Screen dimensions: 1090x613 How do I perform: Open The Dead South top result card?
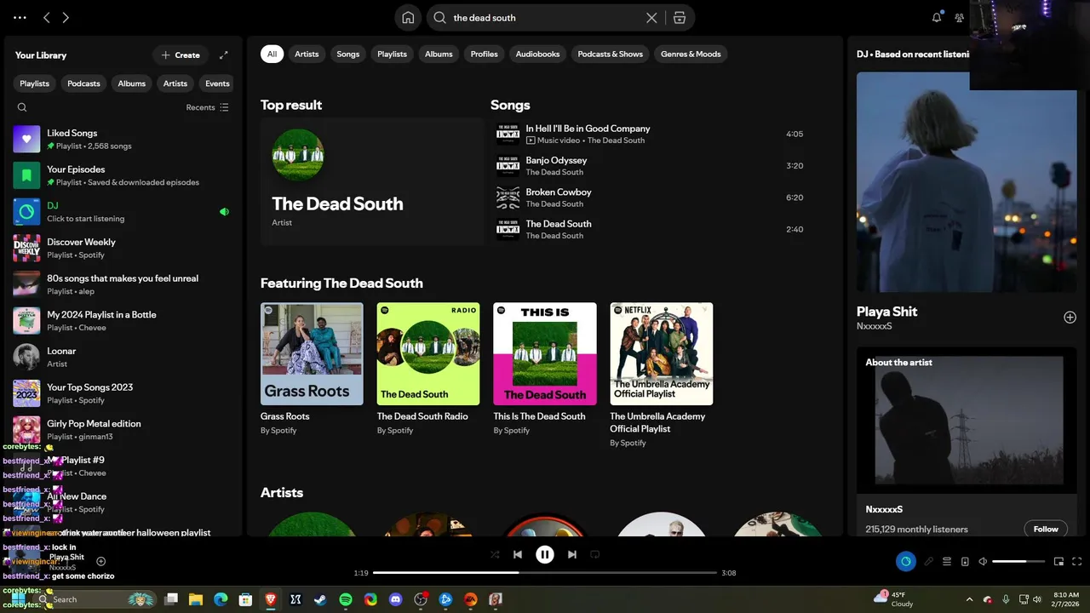(x=372, y=181)
